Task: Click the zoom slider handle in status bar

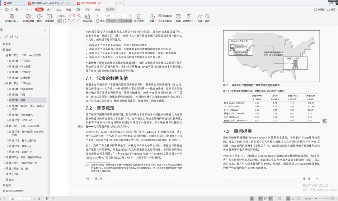Action: click(333, 198)
